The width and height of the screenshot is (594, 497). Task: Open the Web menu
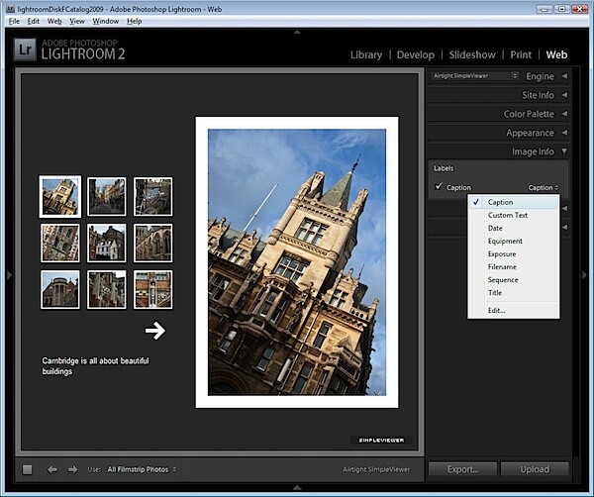[54, 21]
